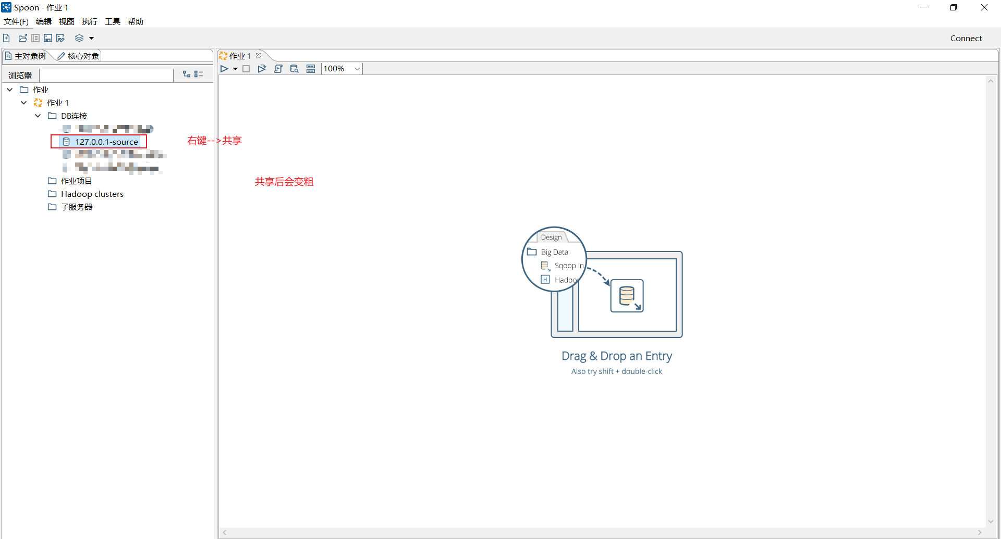Click the canvas vertical scrollbar up arrow

click(991, 81)
